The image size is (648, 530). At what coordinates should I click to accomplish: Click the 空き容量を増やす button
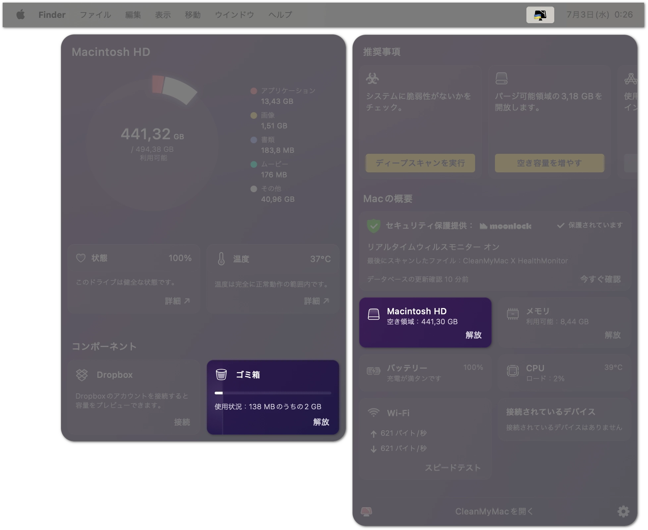pyautogui.click(x=549, y=163)
